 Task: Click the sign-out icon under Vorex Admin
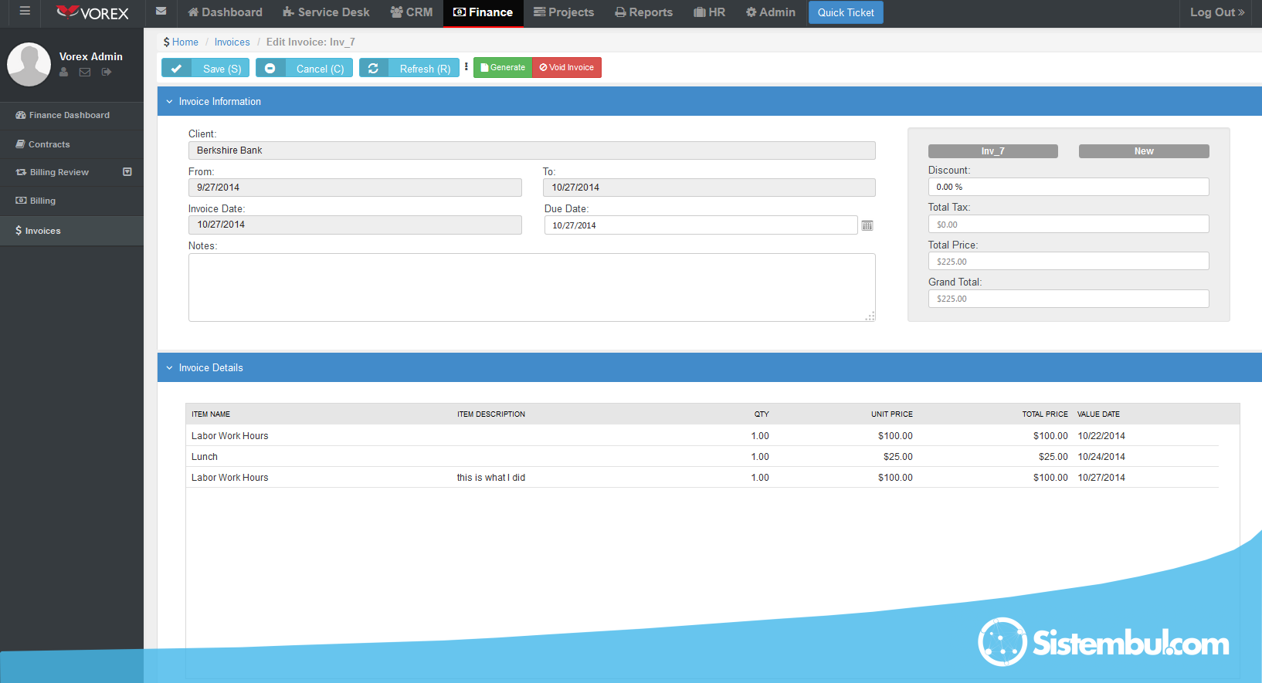(107, 72)
